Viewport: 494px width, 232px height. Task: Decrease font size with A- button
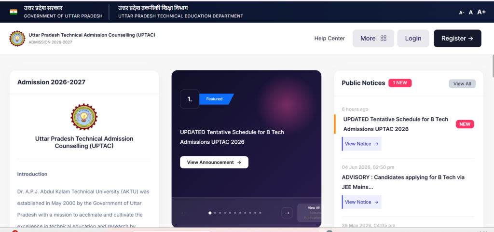(x=462, y=13)
